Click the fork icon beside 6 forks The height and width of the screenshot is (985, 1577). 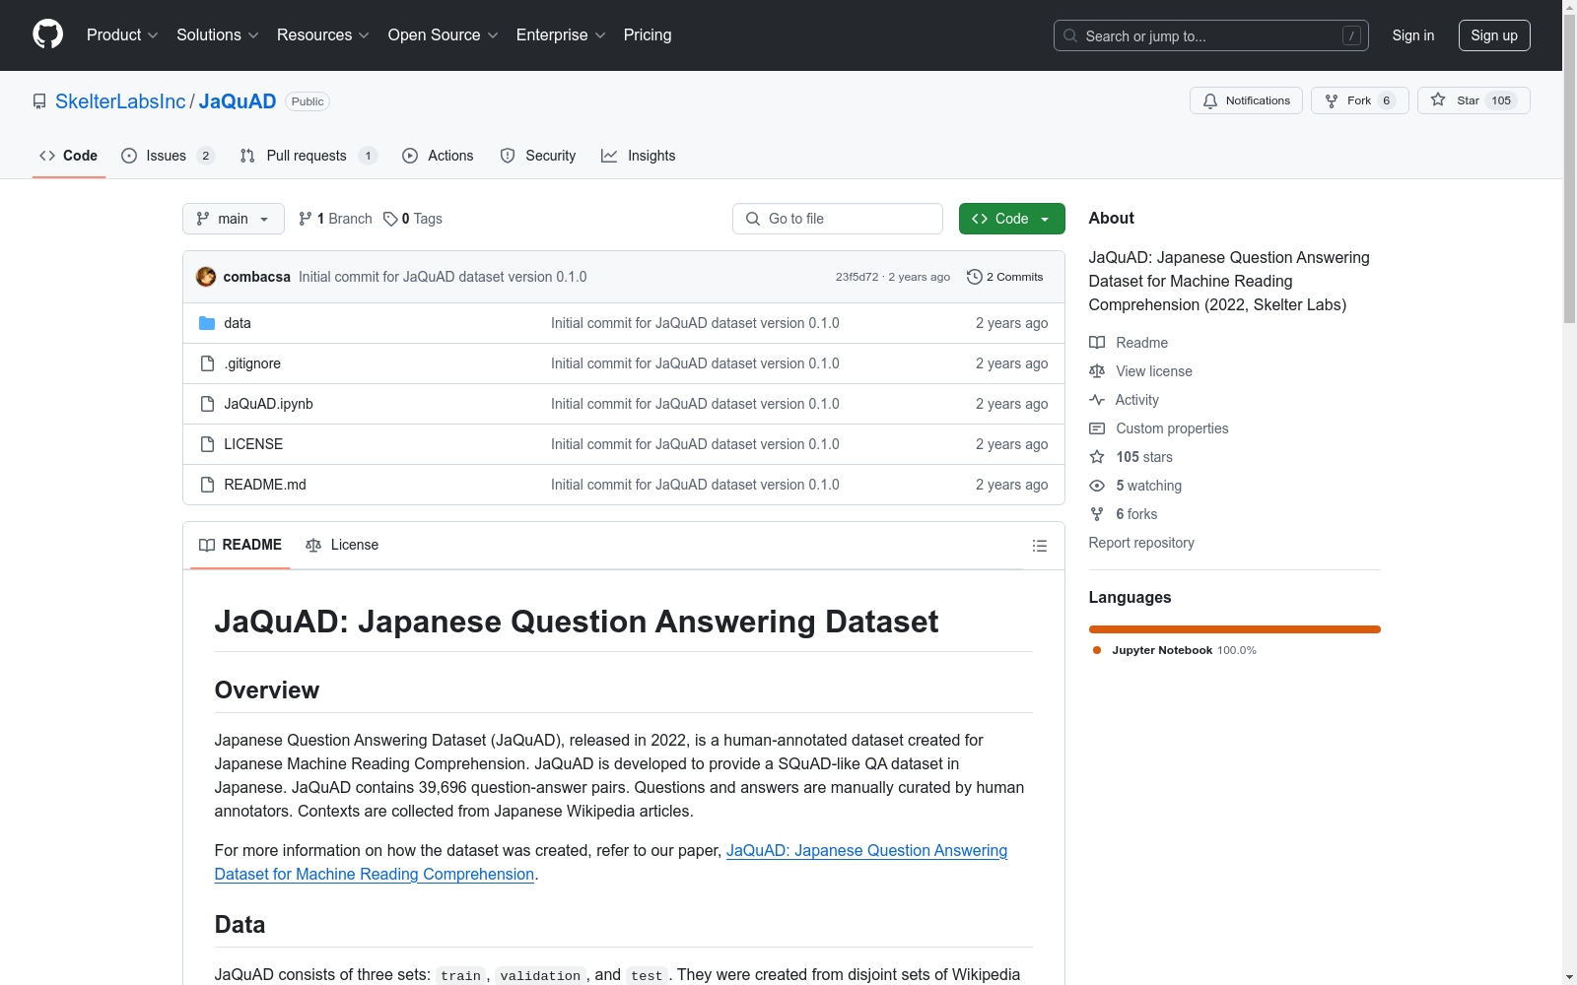click(x=1097, y=514)
